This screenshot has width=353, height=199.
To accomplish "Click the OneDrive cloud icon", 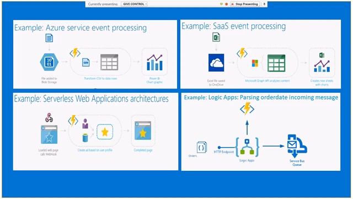I will [216, 62].
